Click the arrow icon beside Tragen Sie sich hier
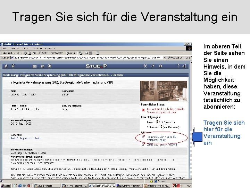The width and height of the screenshot is (250, 188). (143, 137)
